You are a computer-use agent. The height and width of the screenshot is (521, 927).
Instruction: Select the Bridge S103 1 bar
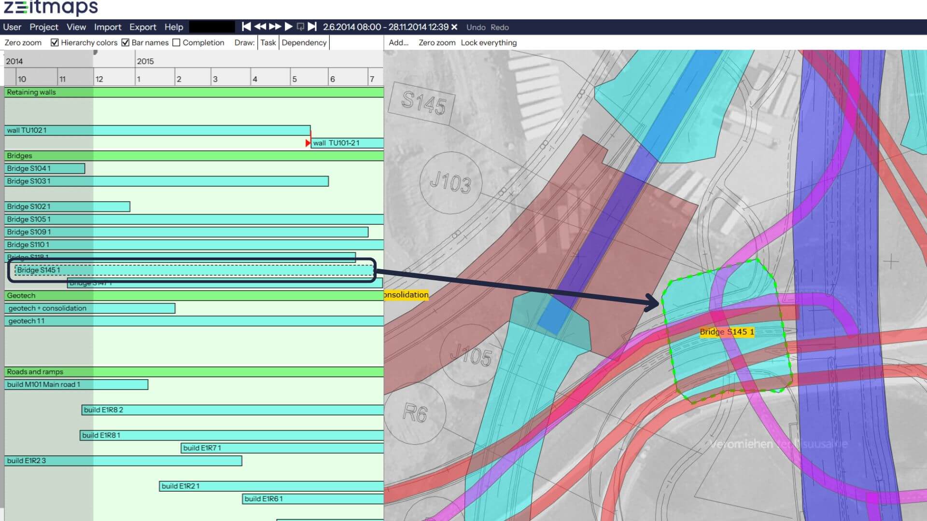pyautogui.click(x=167, y=181)
